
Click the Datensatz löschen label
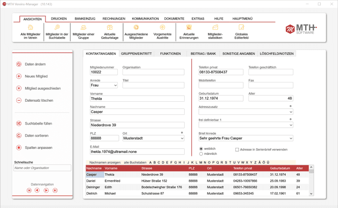[x=39, y=100]
